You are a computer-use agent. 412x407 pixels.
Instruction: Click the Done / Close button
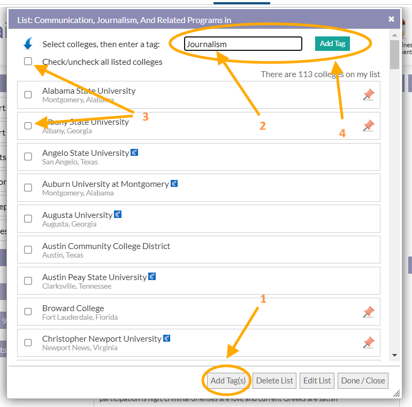(363, 381)
